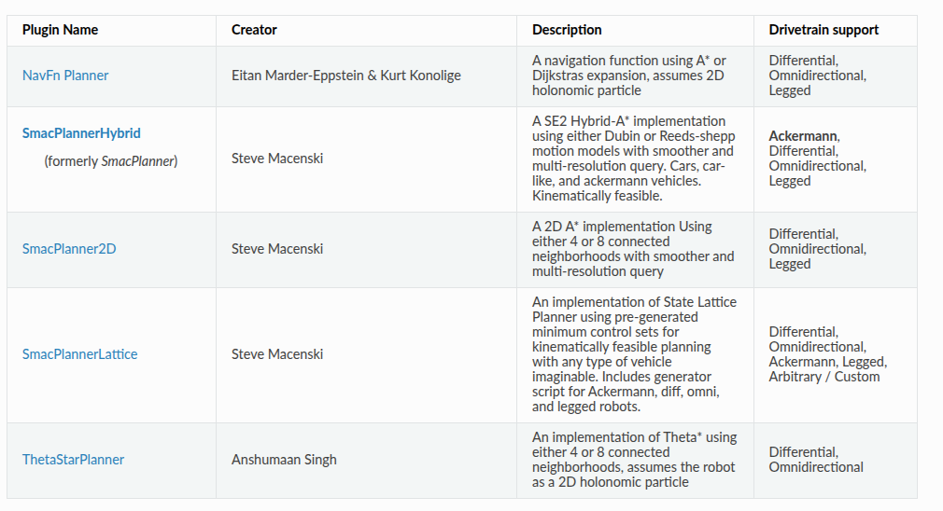Click creator Eitan Marder-Eppstein & Kurt Konolige
Viewport: 943px width, 511px height.
pos(345,76)
